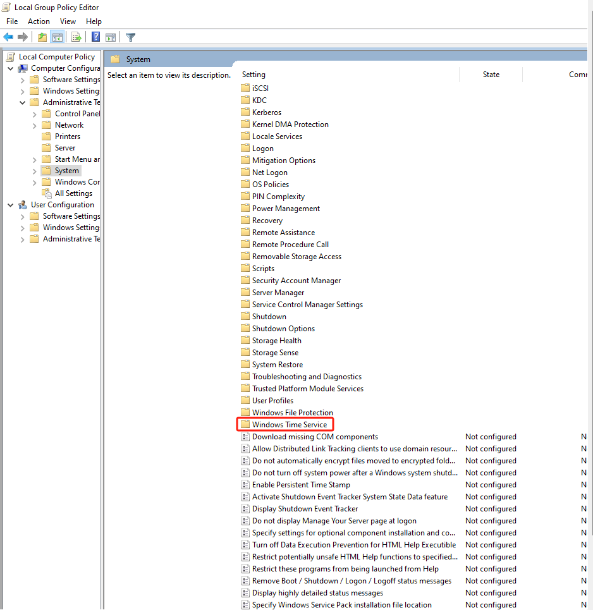This screenshot has width=593, height=610.
Task: Click the Filter funnel toolbar icon
Action: pos(130,37)
